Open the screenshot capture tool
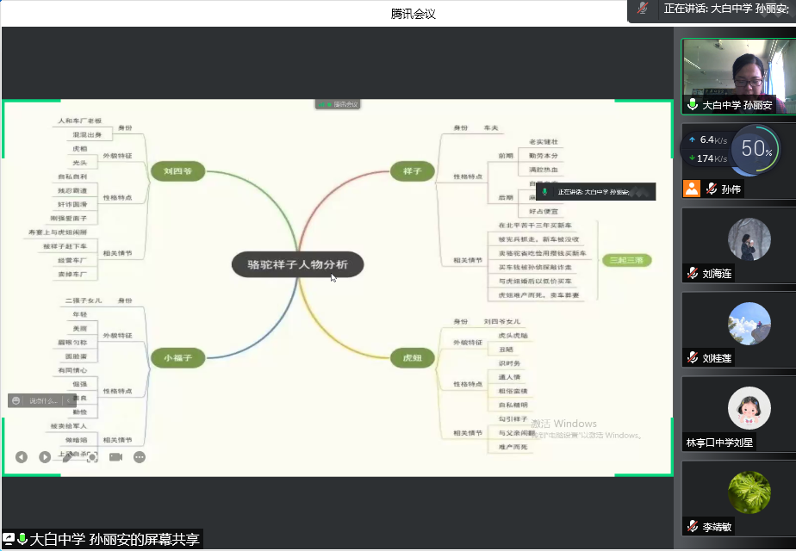 pos(92,457)
